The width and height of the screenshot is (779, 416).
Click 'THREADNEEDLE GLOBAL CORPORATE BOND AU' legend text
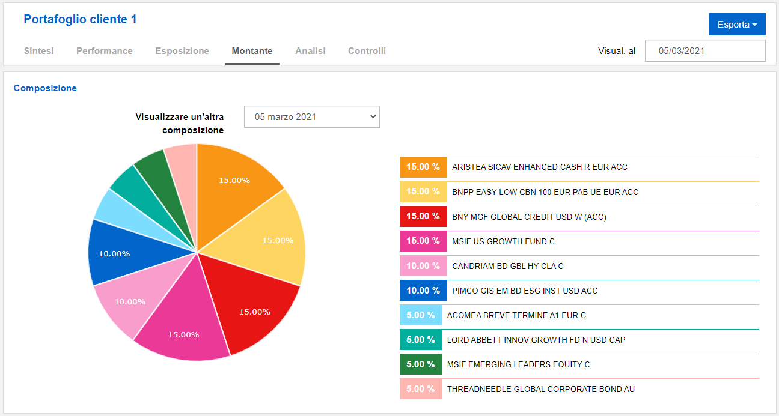(541, 389)
